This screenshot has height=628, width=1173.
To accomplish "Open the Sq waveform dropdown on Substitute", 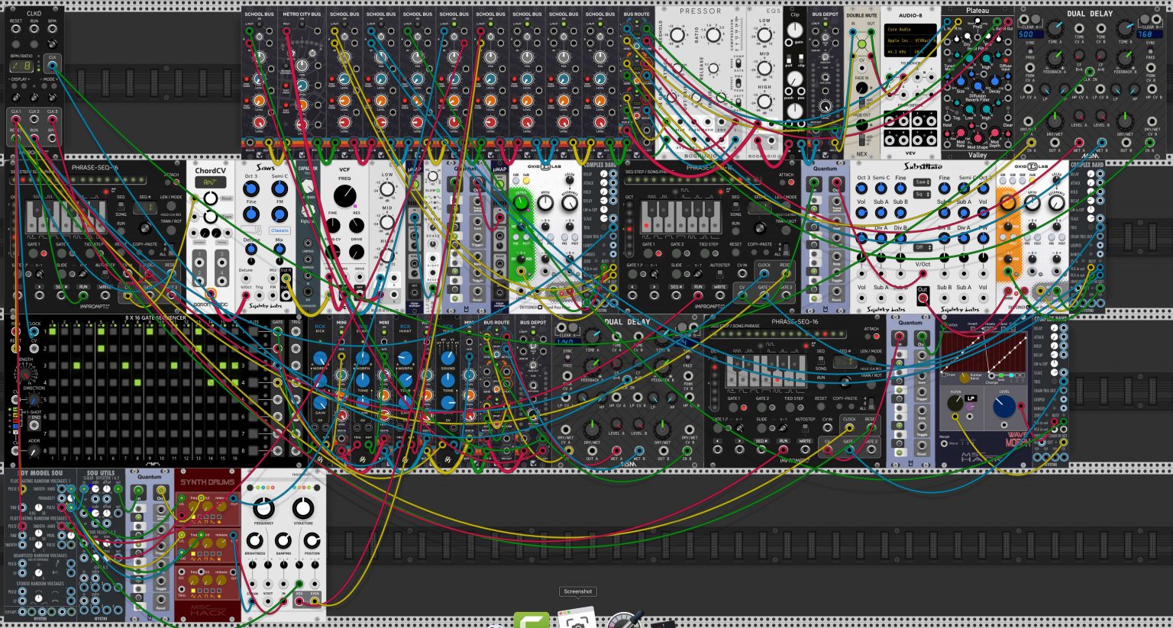I will (922, 194).
